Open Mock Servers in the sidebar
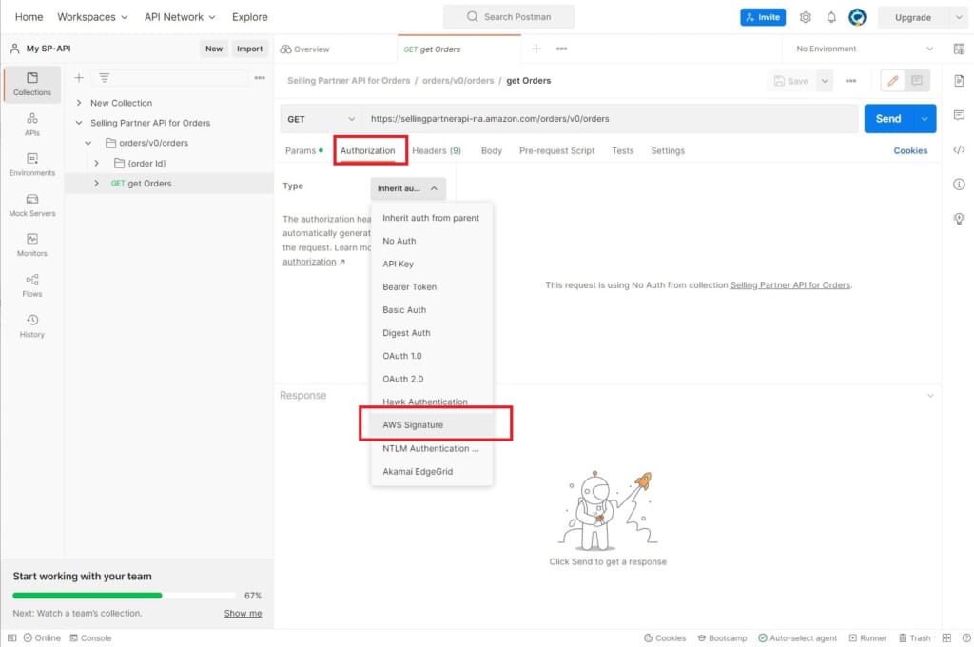Screen dimensions: 974x647 coord(32,206)
